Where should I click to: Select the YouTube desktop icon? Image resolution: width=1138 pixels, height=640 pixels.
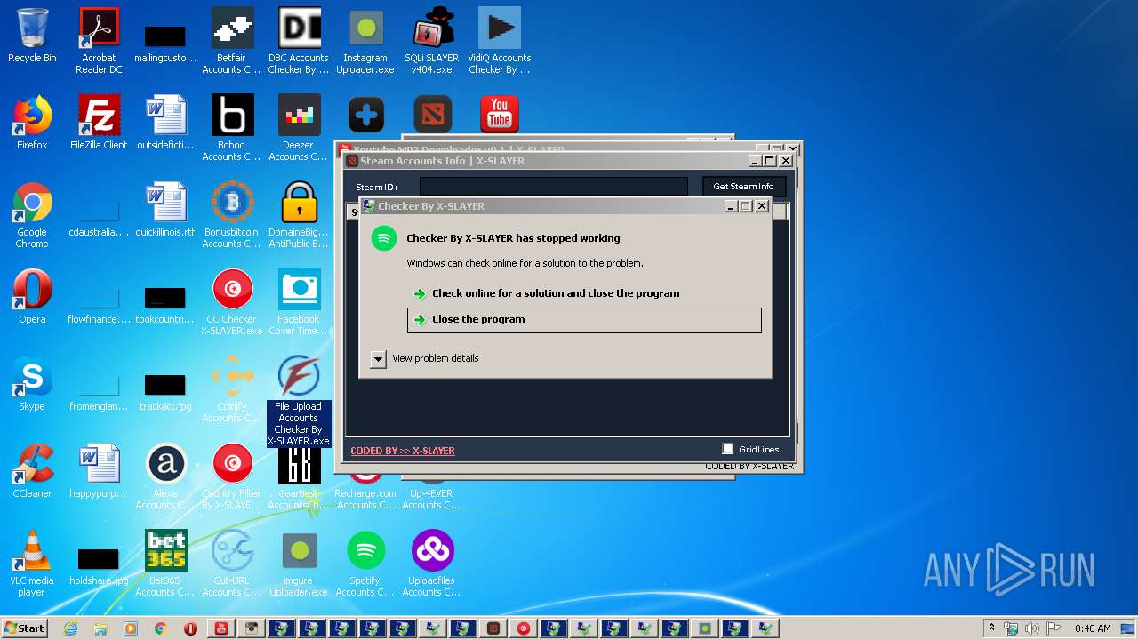coord(499,115)
